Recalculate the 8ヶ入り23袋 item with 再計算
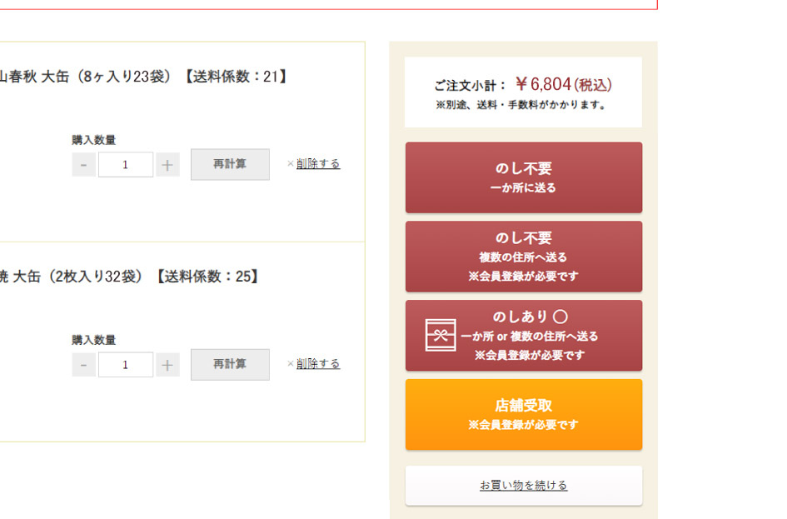 (230, 164)
